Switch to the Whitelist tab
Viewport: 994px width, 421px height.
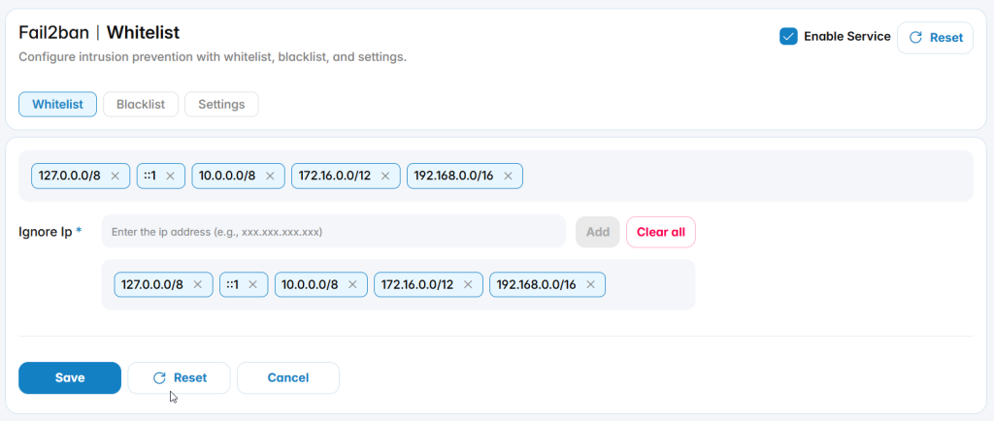[57, 105]
